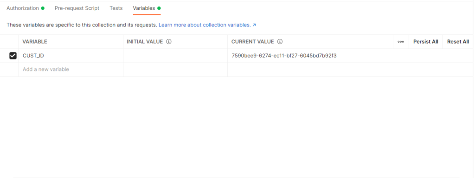This screenshot has height=178, width=475.
Task: Click the Initial Value info icon
Action: pos(169,41)
